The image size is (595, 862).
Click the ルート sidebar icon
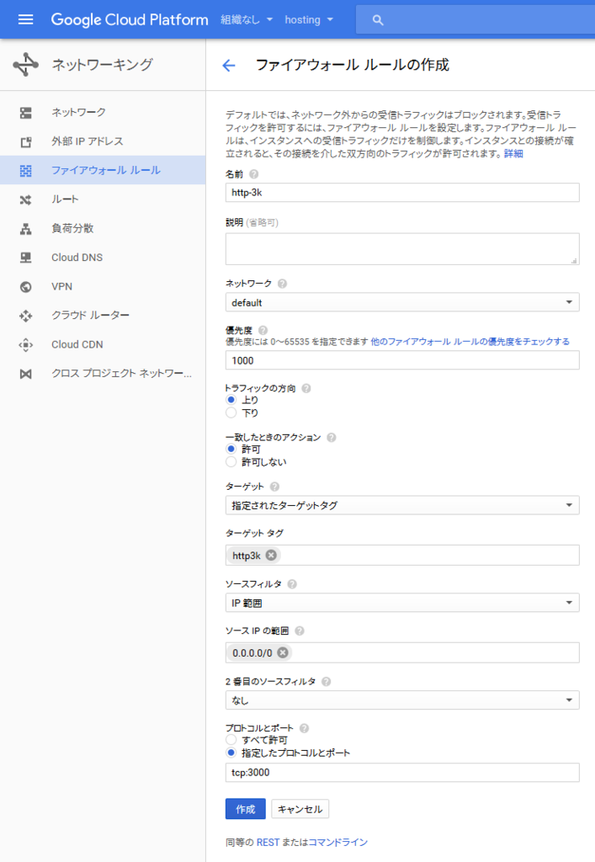26,200
